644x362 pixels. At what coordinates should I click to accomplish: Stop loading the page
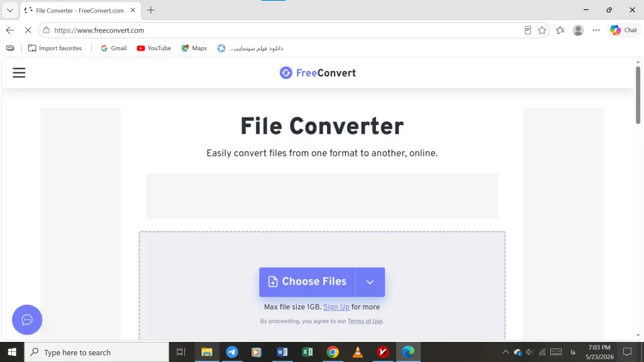pos(28,30)
